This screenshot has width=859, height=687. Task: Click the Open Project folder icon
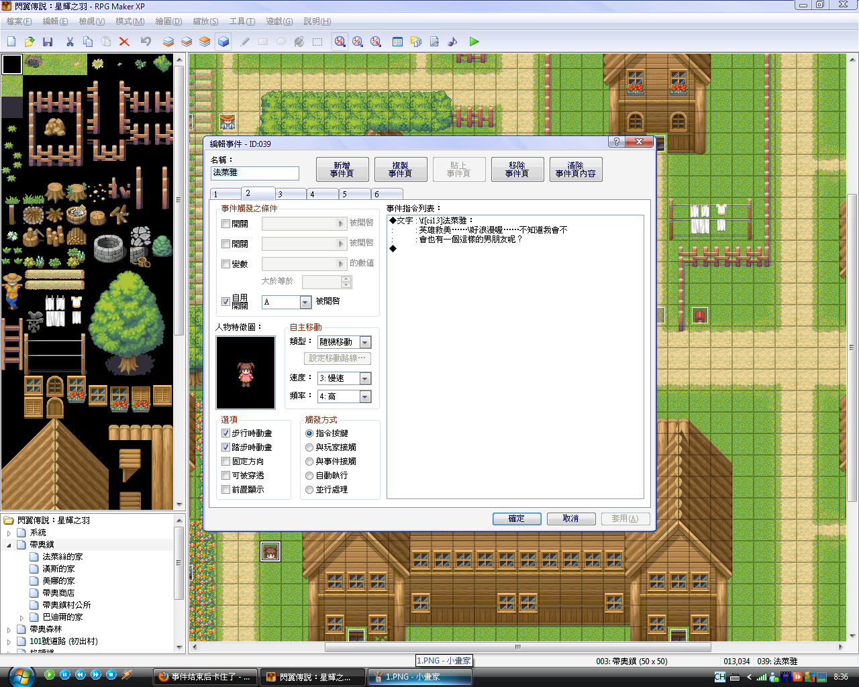[30, 42]
